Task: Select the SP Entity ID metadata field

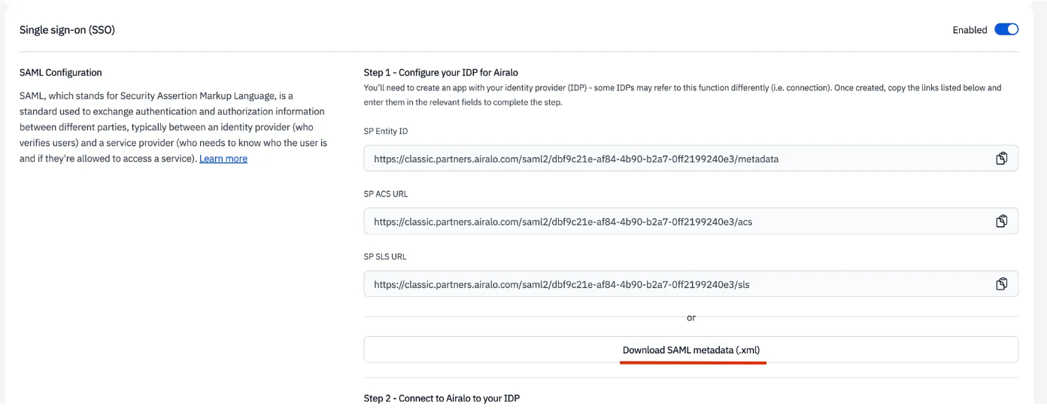Action: pos(691,159)
